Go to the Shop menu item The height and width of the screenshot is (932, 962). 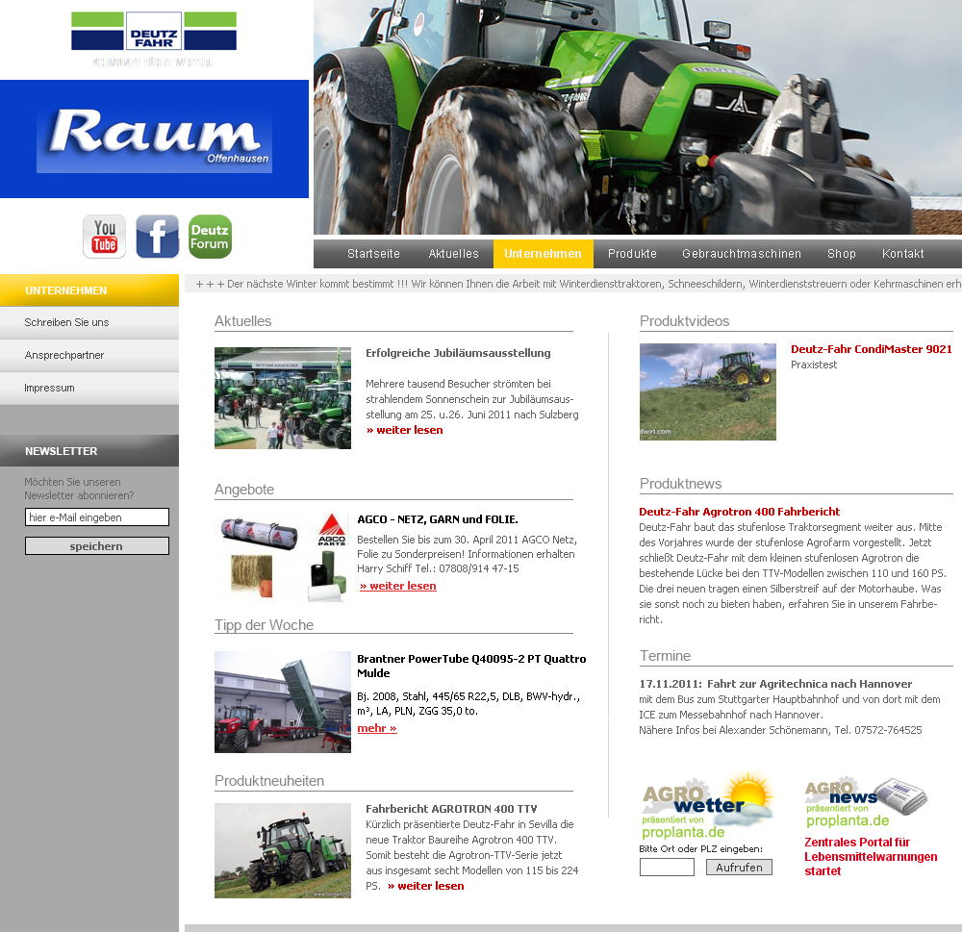point(841,254)
